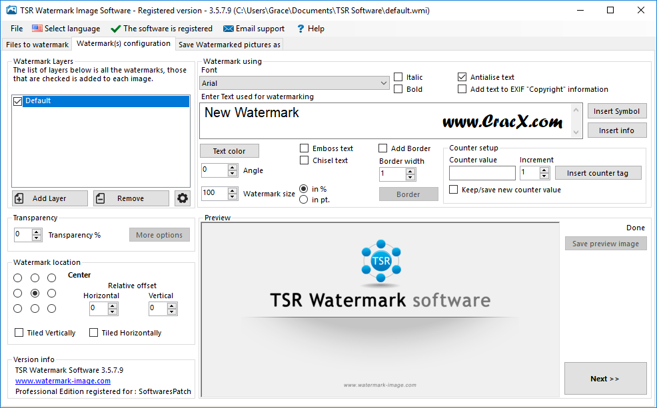
Task: Check Keep/save new counter value
Action: pyautogui.click(x=453, y=190)
